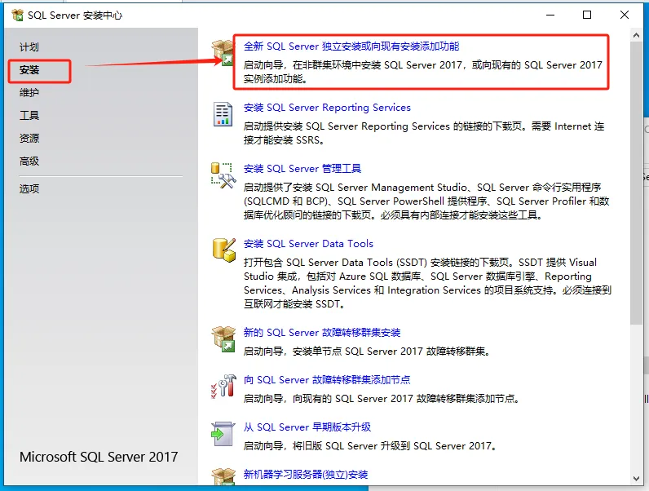Open 安装 SQL Server 管理工具 link
Image resolution: width=649 pixels, height=491 pixels.
[302, 169]
